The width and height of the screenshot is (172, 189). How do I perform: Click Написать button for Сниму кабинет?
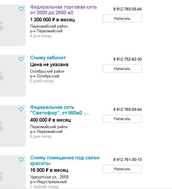point(122,69)
